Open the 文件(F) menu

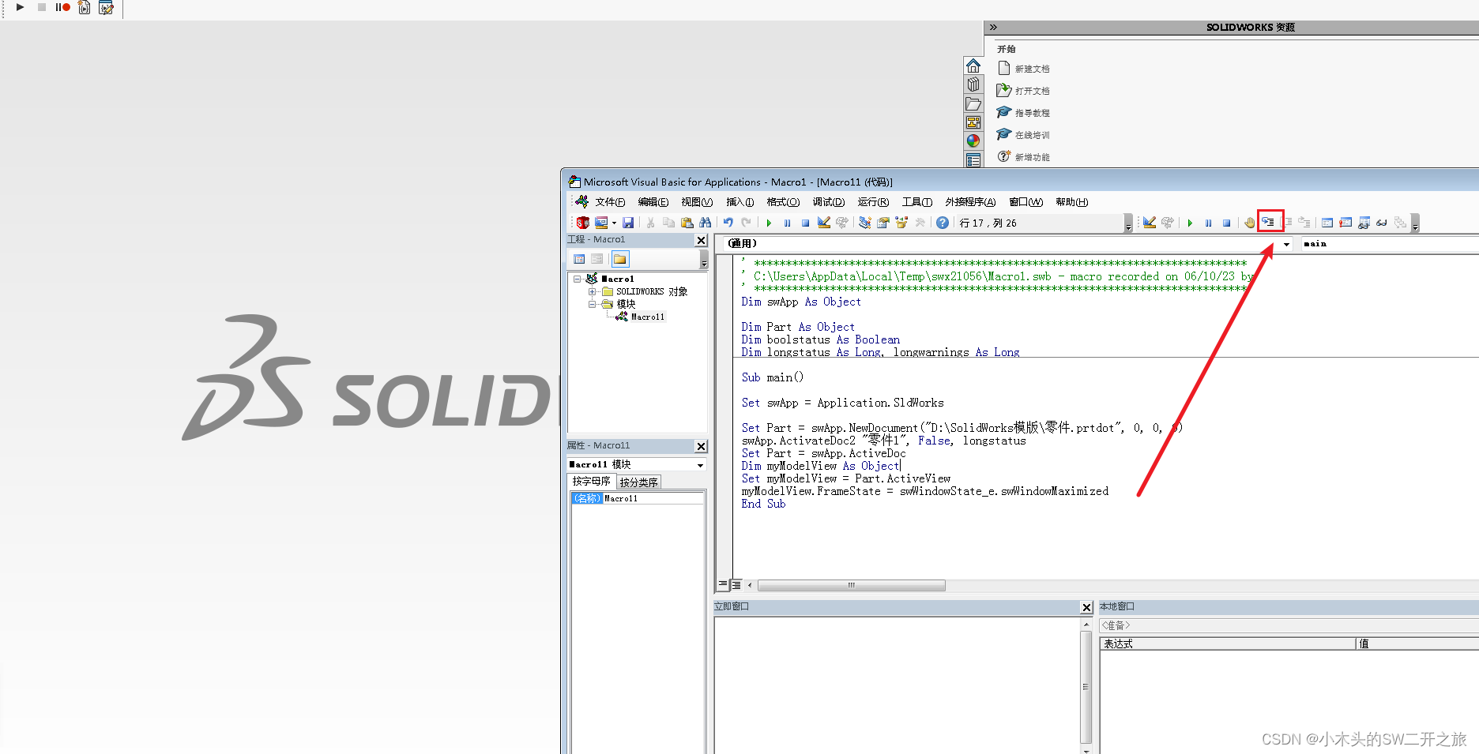click(610, 202)
